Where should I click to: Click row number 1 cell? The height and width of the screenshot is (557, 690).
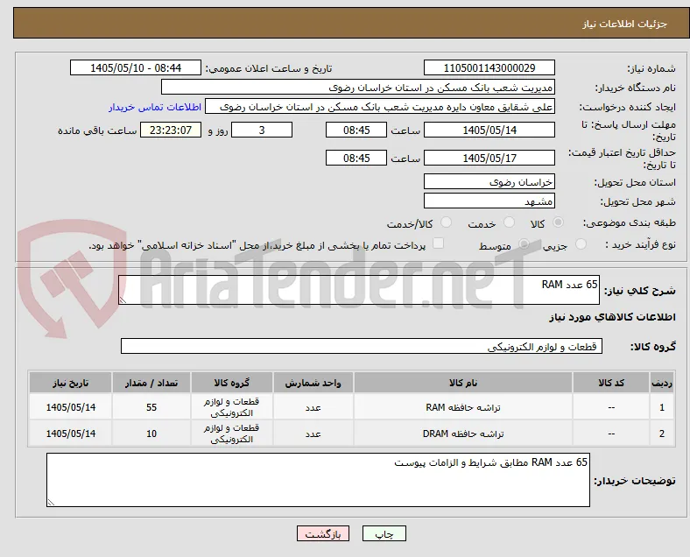pyautogui.click(x=661, y=407)
